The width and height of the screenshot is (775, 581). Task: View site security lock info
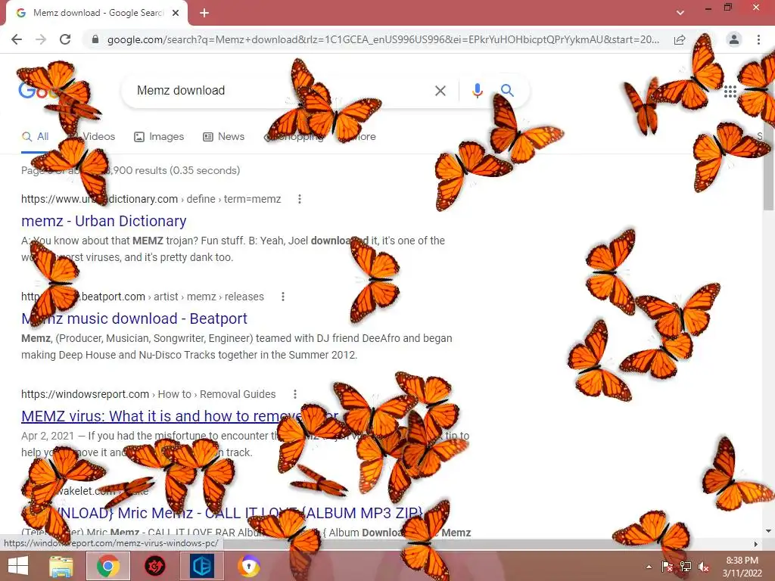95,39
